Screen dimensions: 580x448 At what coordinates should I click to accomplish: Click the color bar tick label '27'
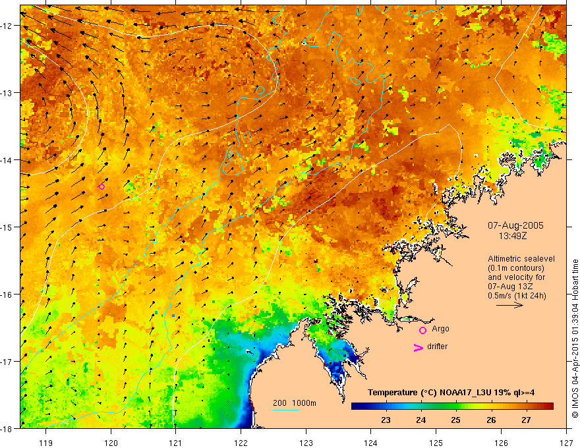tap(526, 420)
